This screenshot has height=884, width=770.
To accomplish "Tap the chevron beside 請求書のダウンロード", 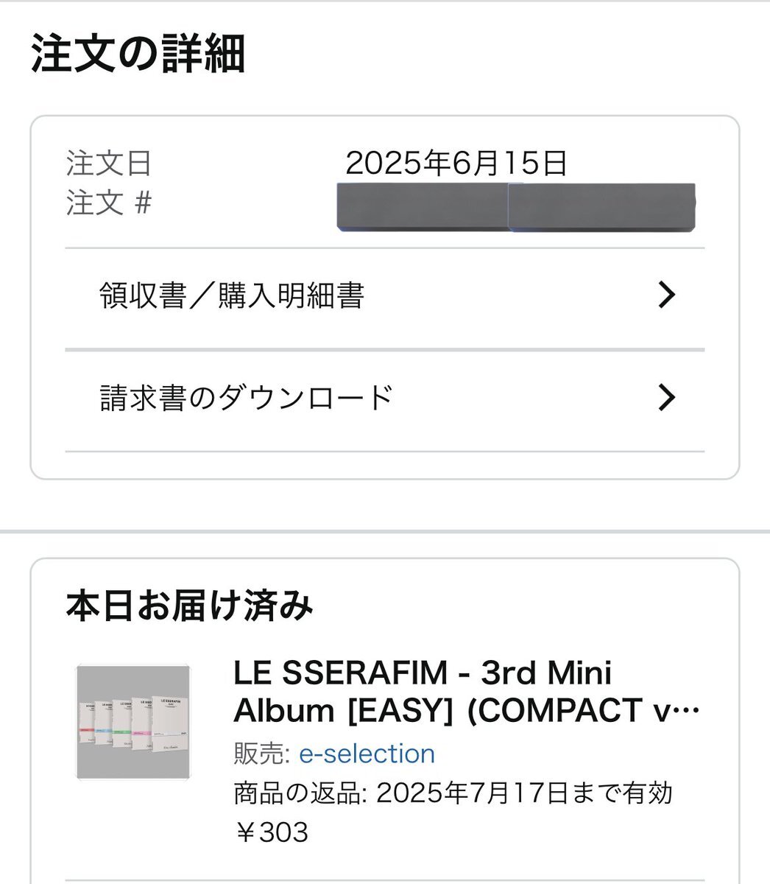I will 666,398.
